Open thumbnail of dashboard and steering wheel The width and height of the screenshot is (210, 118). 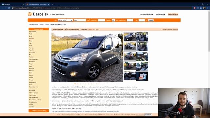(130, 76)
